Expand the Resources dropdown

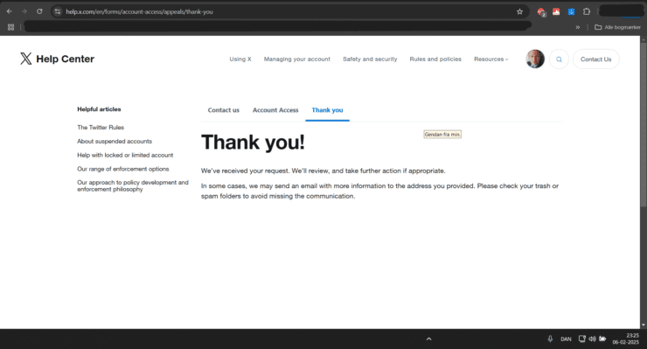click(491, 59)
